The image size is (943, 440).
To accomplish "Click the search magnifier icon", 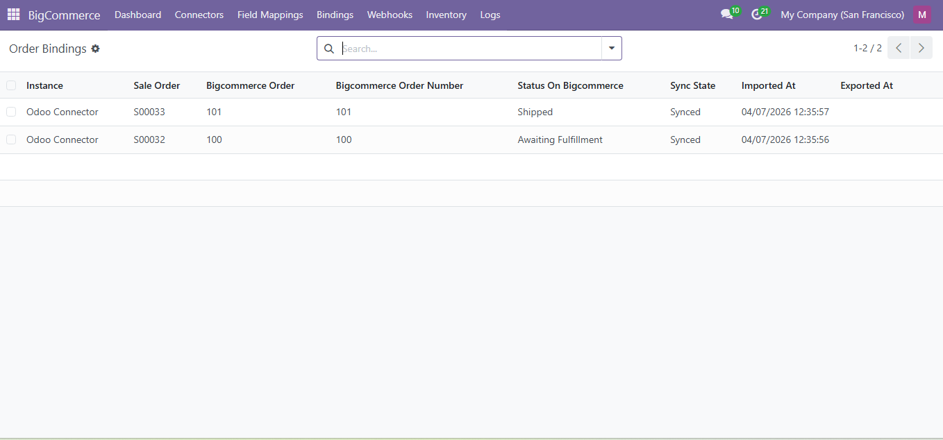I will point(328,49).
